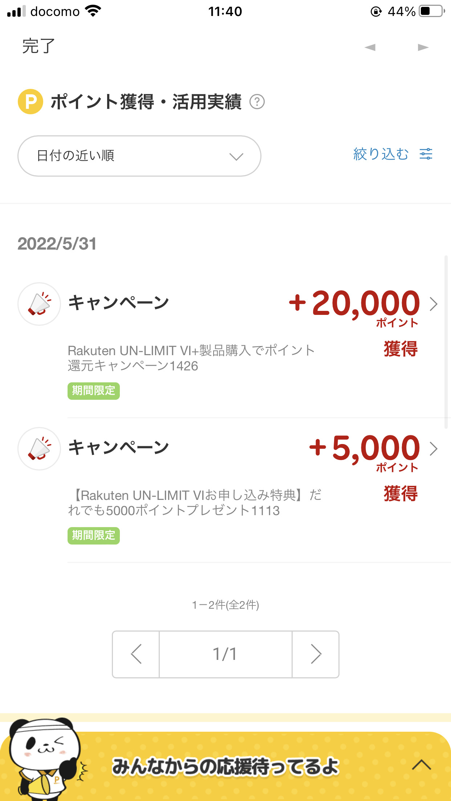Tap the question mark help icon

[257, 102]
